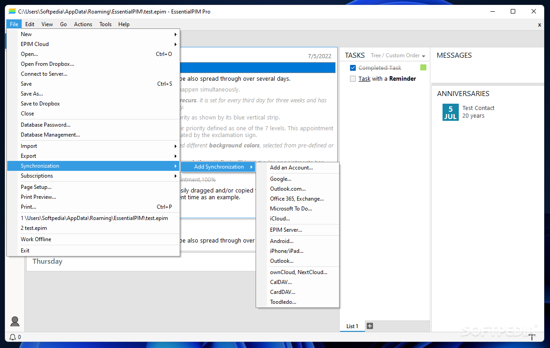Click the Synchronization menu entry
This screenshot has height=348, width=550.
pos(93,166)
